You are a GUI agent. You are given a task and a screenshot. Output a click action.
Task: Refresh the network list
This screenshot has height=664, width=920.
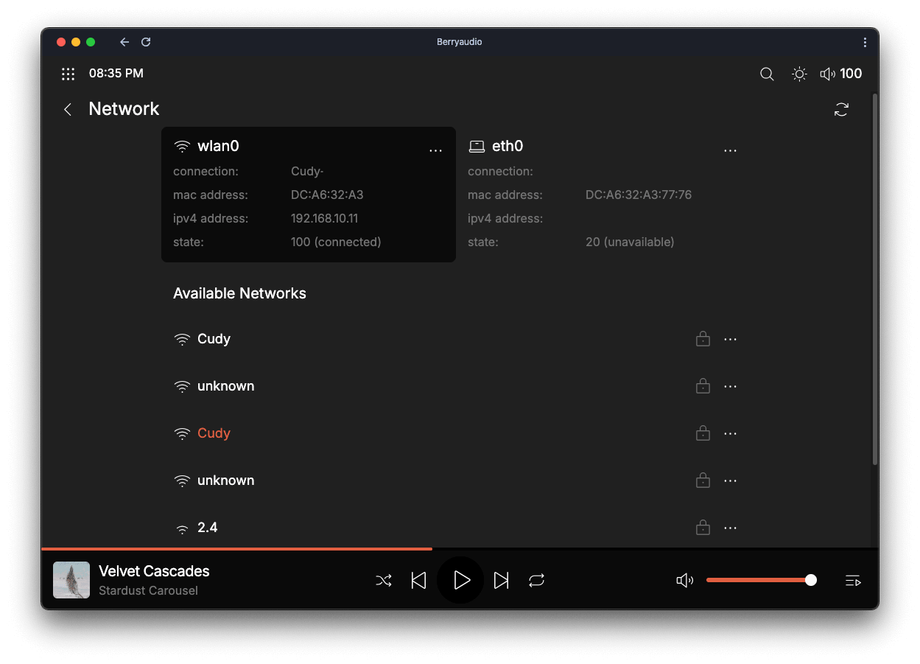(841, 110)
